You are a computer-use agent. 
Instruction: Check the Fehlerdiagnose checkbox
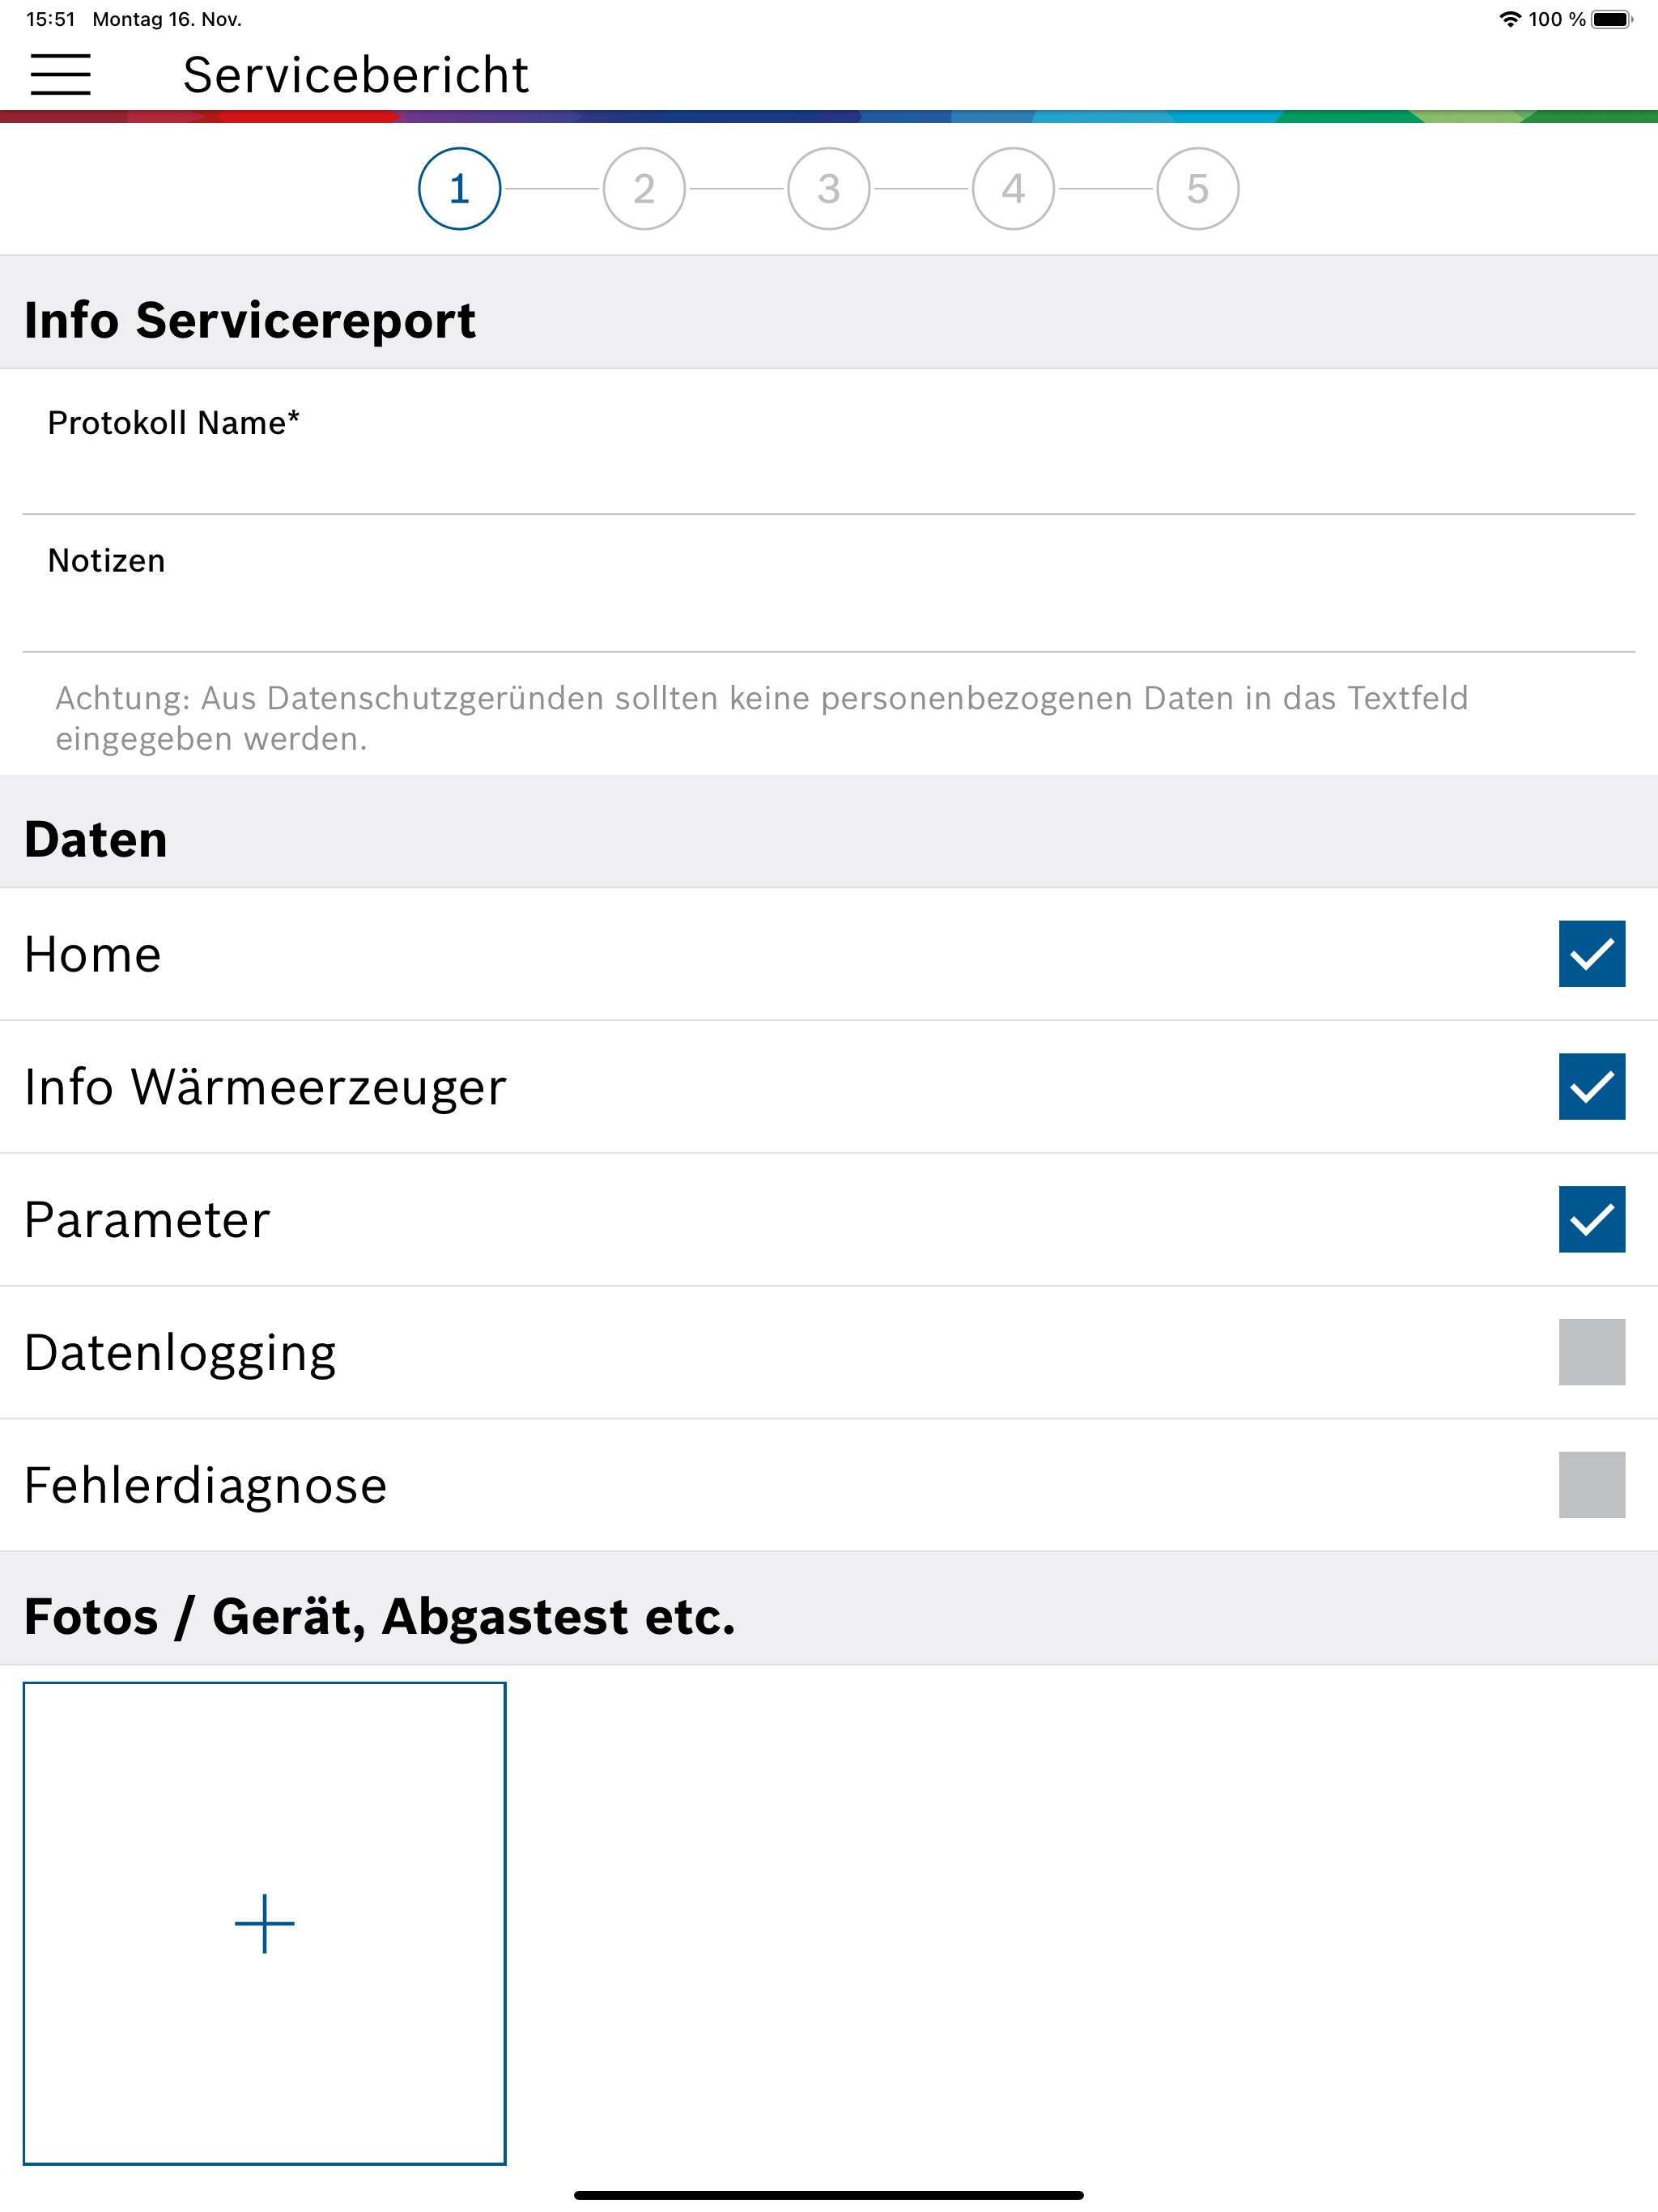[1591, 1485]
